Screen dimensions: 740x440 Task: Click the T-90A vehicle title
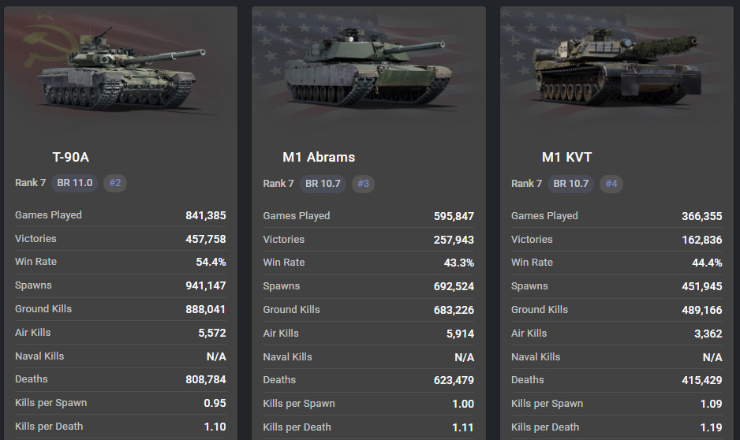pos(71,157)
